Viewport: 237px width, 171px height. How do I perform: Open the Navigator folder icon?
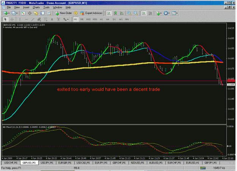[x=36, y=13]
